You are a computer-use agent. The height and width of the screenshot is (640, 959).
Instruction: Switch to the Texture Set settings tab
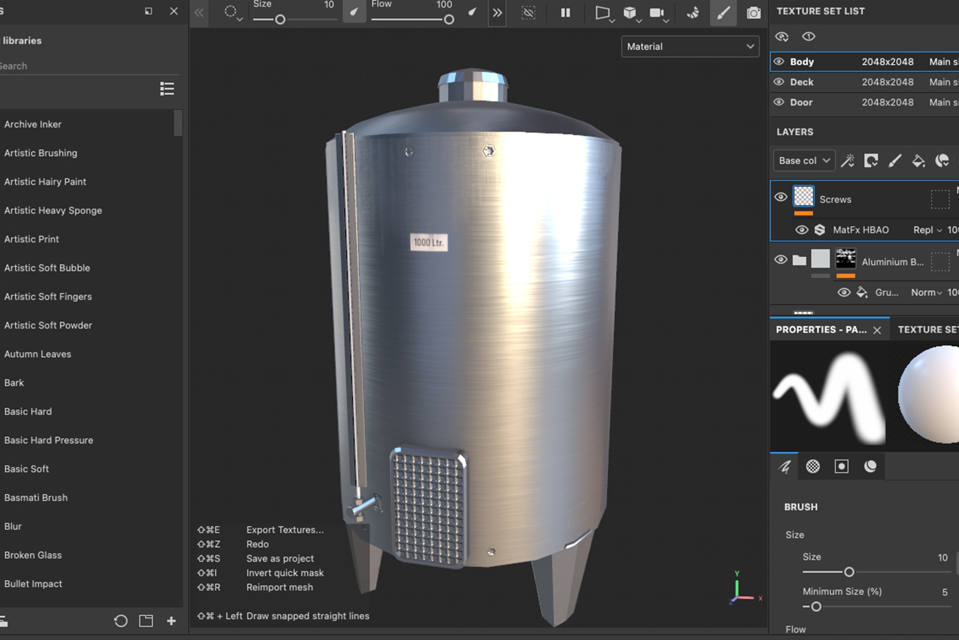pos(927,330)
